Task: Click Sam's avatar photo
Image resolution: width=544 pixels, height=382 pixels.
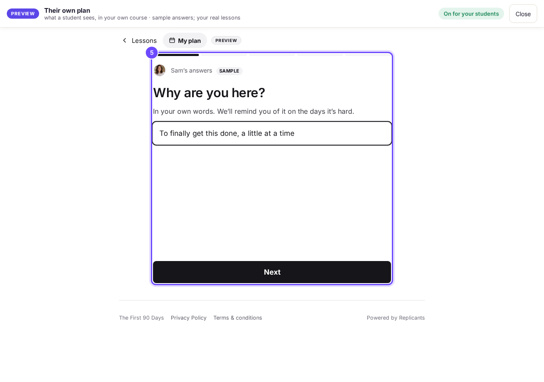Action: [160, 70]
